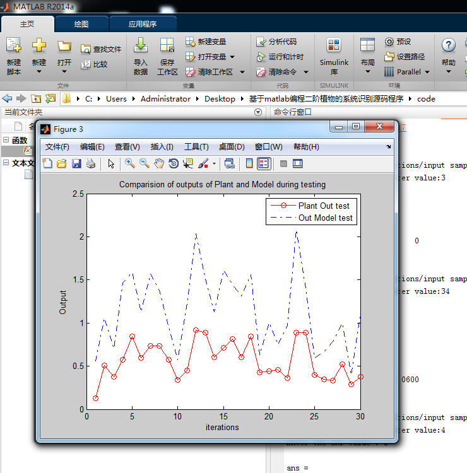Click the up one folder icon
The height and width of the screenshot is (473, 467).
(x=36, y=98)
